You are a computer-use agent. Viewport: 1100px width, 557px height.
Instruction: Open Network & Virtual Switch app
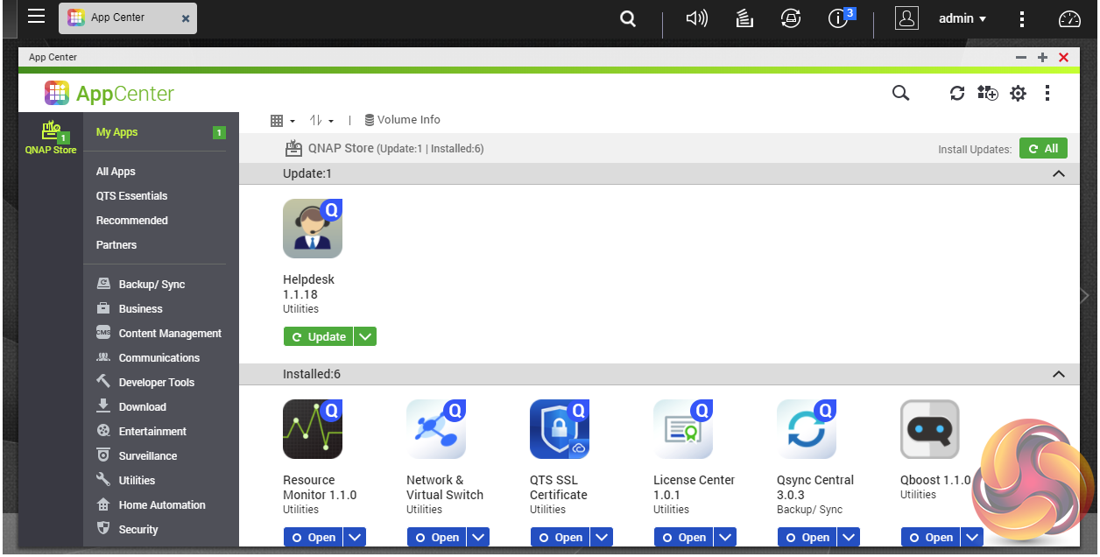coord(436,537)
